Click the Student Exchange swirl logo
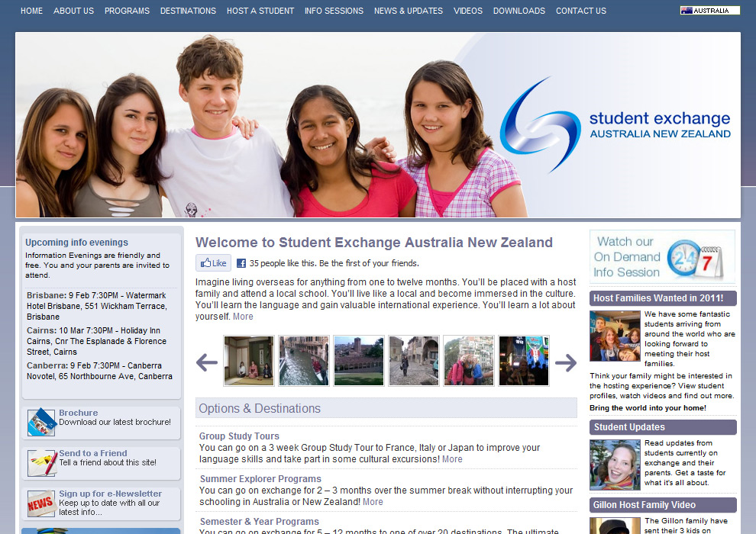756x534 pixels. tap(540, 124)
